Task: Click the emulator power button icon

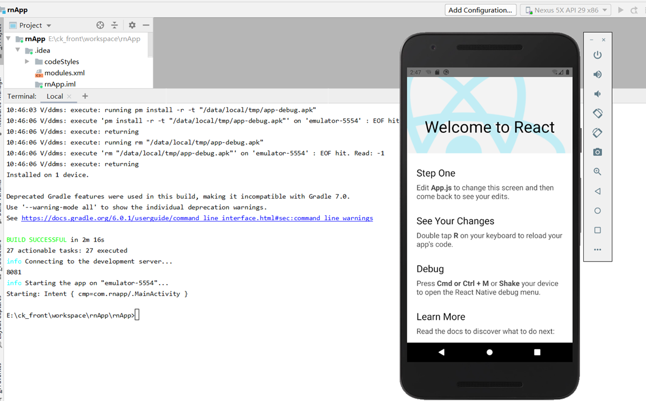Action: pyautogui.click(x=597, y=55)
